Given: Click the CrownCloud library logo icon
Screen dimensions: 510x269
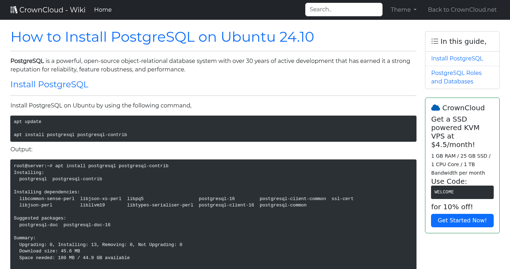Looking at the screenshot, I should tap(14, 9).
